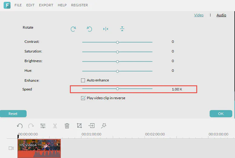The width and height of the screenshot is (235, 158).
Task: Click the Saturation slider handle
Action: [x=117, y=52]
